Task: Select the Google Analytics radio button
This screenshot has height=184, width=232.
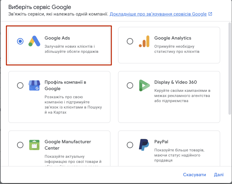Action: (130, 41)
